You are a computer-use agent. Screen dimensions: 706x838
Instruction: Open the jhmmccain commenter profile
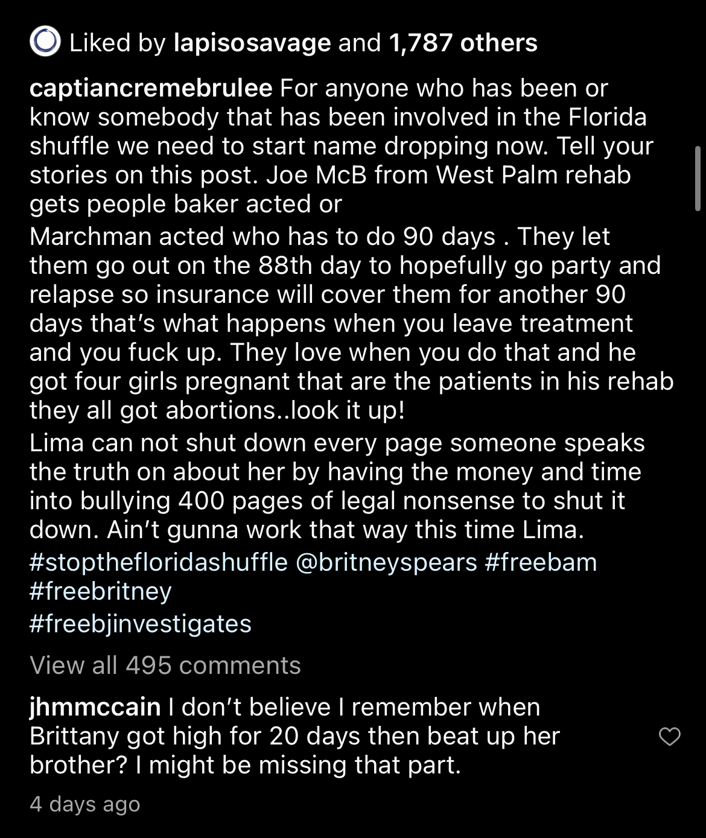click(x=95, y=707)
